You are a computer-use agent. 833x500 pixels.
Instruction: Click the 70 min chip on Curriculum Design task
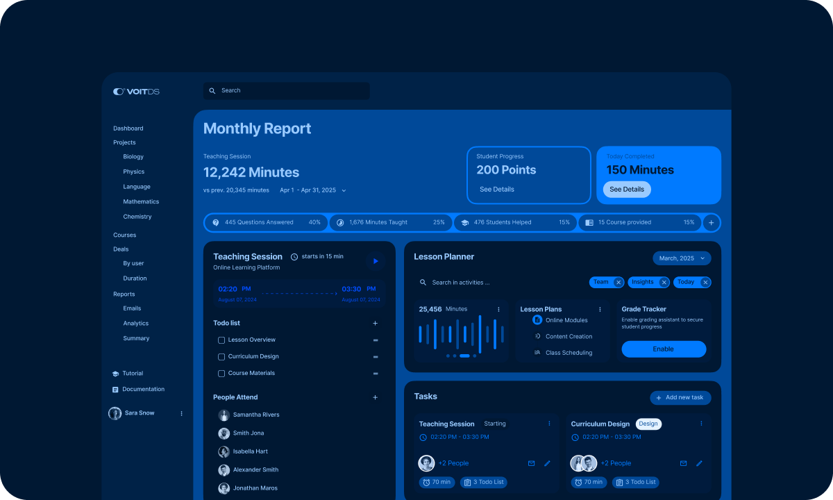[x=589, y=482]
